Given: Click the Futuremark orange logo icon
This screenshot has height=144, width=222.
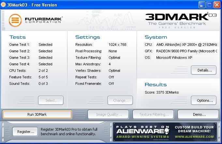Looking at the screenshot, I should click(x=15, y=20).
